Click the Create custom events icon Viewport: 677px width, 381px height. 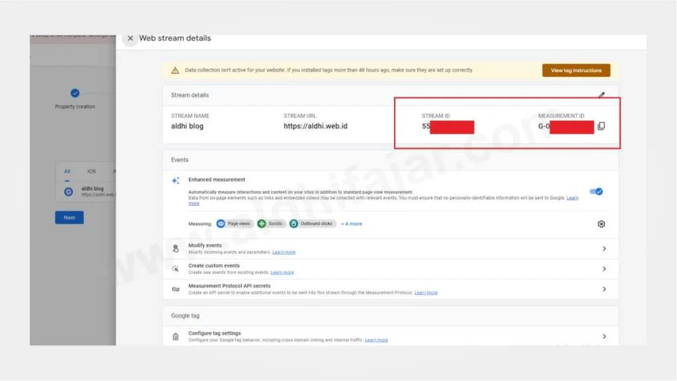tap(175, 269)
